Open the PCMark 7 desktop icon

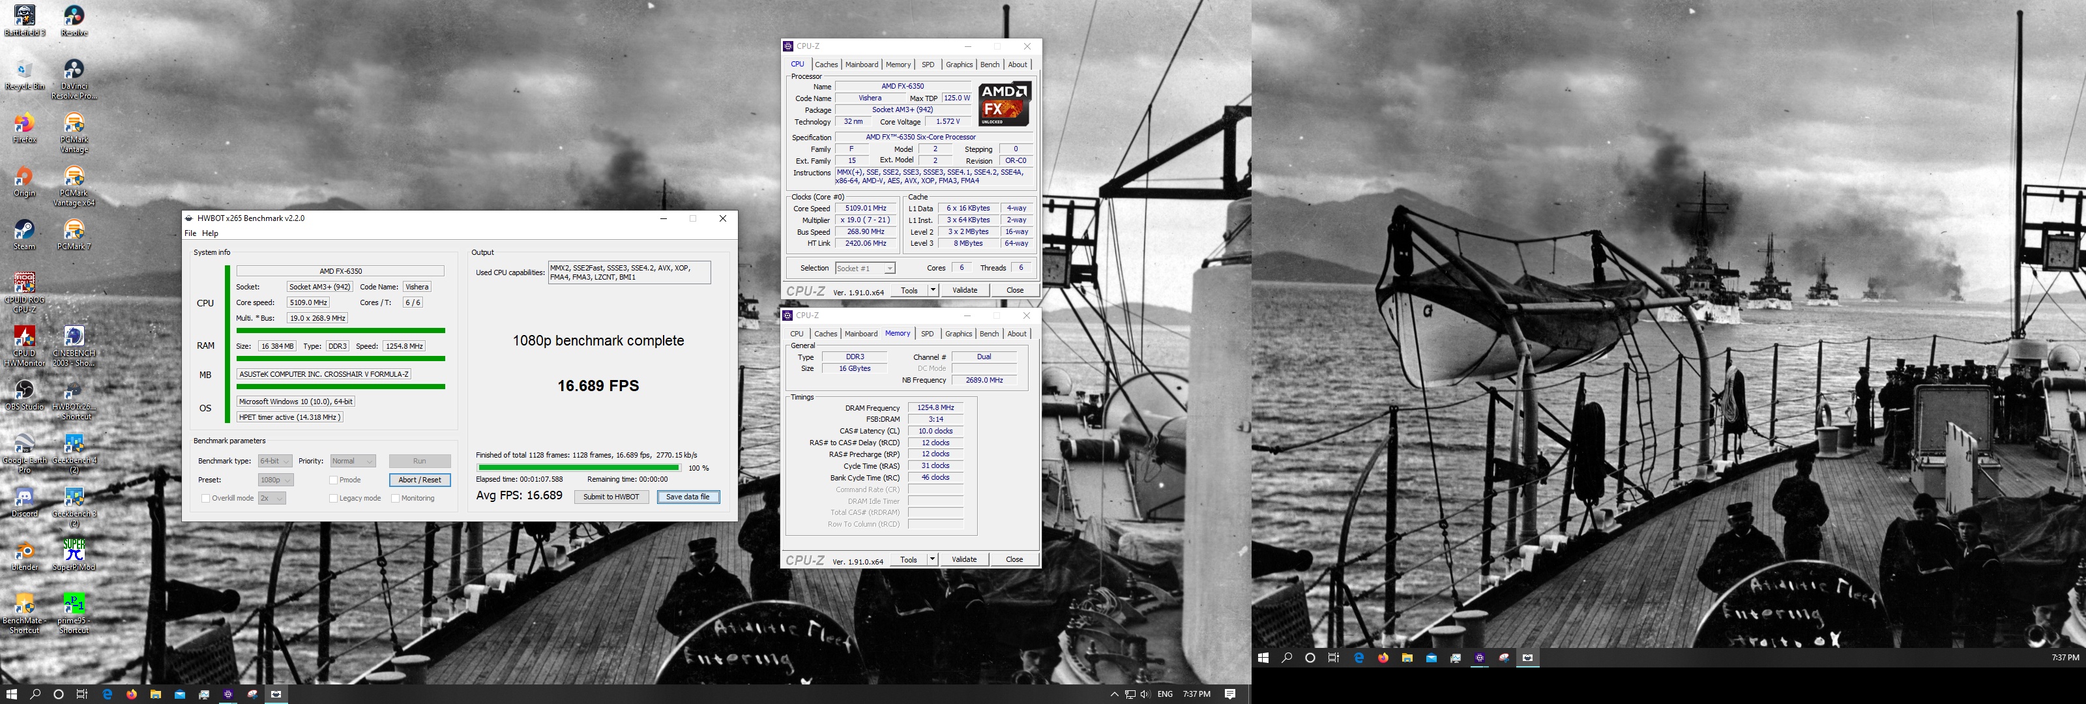[74, 234]
